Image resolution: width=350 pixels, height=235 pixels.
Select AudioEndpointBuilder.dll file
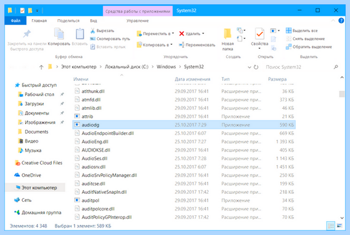click(x=184, y=133)
